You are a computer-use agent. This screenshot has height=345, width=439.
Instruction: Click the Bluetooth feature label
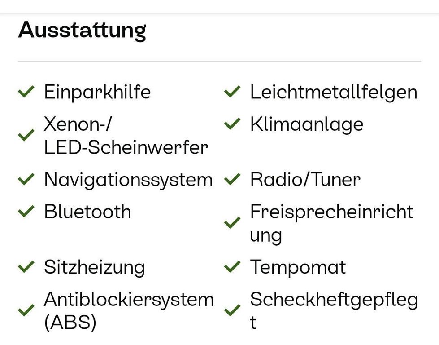(x=87, y=212)
